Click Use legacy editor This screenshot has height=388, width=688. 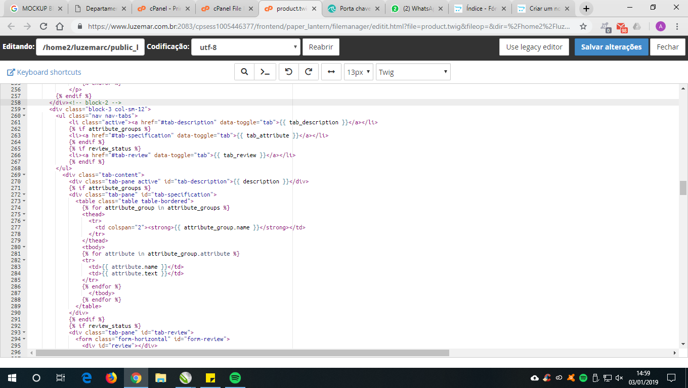coord(534,47)
